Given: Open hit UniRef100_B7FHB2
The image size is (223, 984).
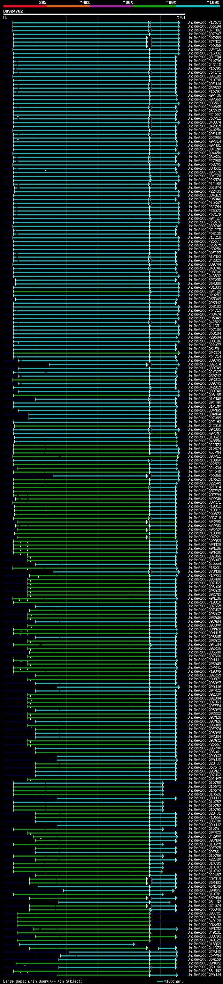Looking at the screenshot, I should (204, 30).
